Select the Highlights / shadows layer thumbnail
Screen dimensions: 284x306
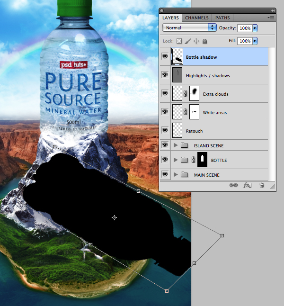pyautogui.click(x=177, y=75)
